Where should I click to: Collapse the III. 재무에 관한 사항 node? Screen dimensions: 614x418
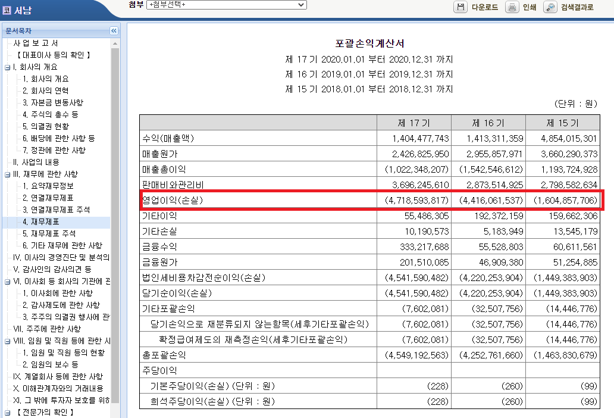point(8,174)
